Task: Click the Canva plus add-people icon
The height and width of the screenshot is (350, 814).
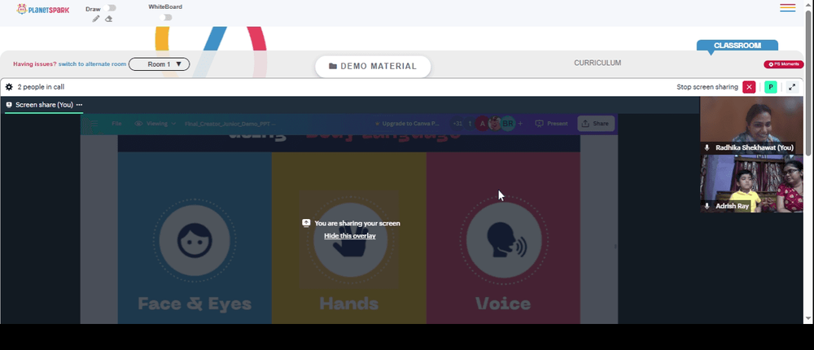Action: tap(520, 124)
